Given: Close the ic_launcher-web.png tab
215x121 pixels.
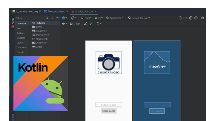Looking at the screenshot, I should click(40, 11).
